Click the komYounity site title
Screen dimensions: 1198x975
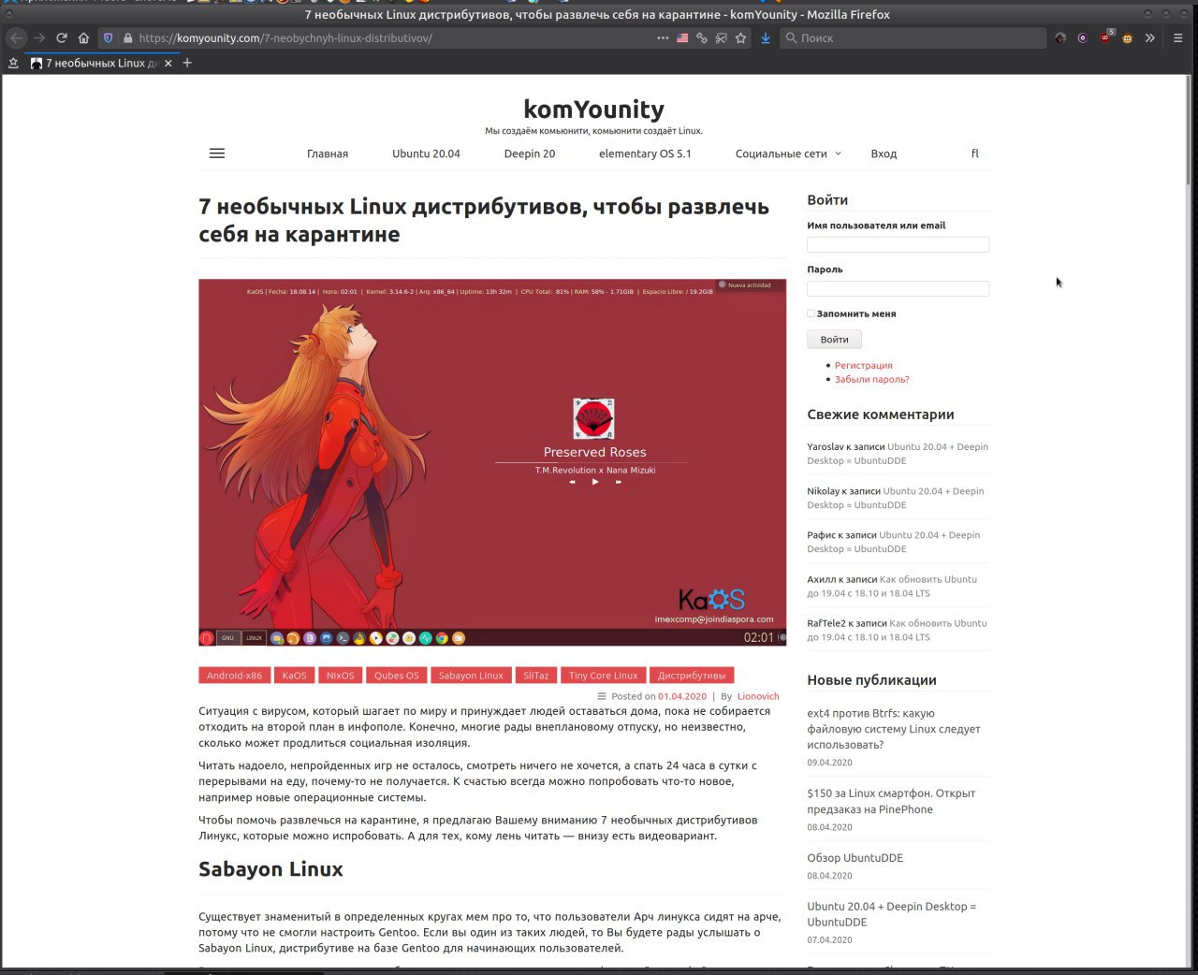coord(593,109)
